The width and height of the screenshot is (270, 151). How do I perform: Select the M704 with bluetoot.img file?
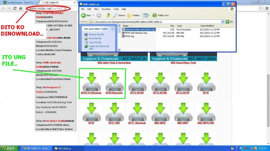click(x=136, y=33)
